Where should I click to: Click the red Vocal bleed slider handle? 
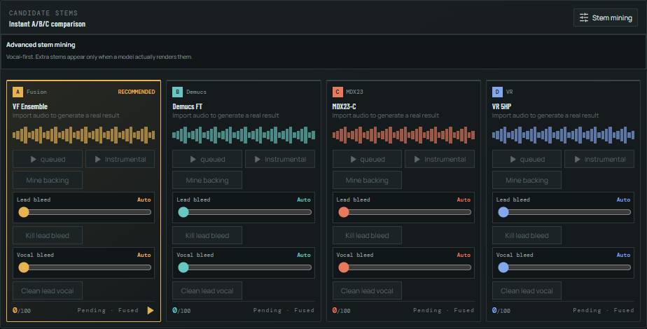[x=343, y=267]
